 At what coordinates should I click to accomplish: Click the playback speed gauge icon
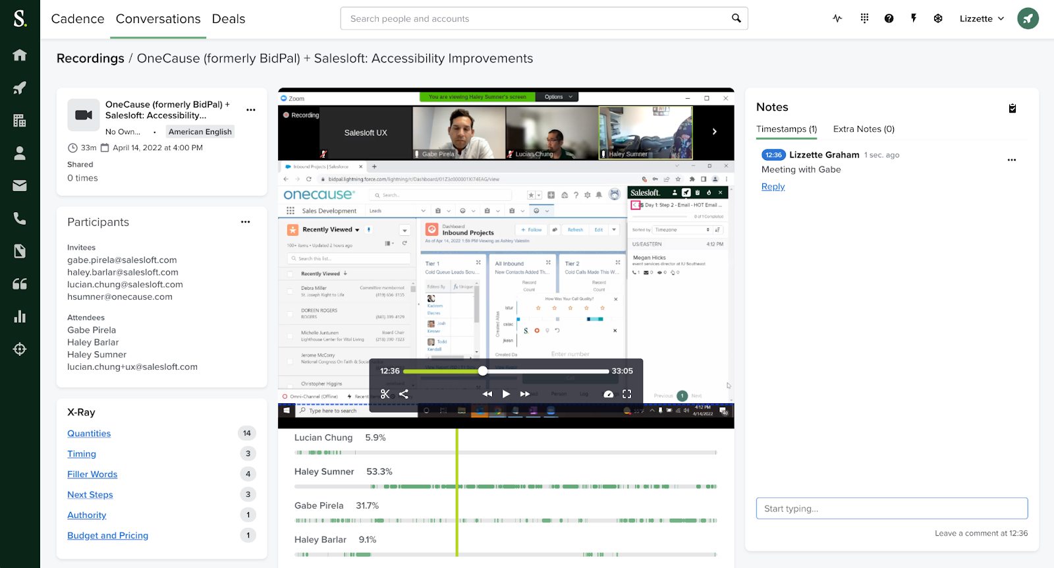[x=609, y=394]
